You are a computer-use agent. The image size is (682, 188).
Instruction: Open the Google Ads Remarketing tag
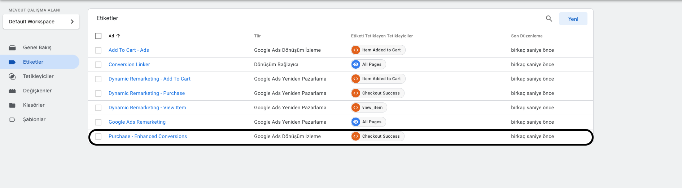(137, 122)
